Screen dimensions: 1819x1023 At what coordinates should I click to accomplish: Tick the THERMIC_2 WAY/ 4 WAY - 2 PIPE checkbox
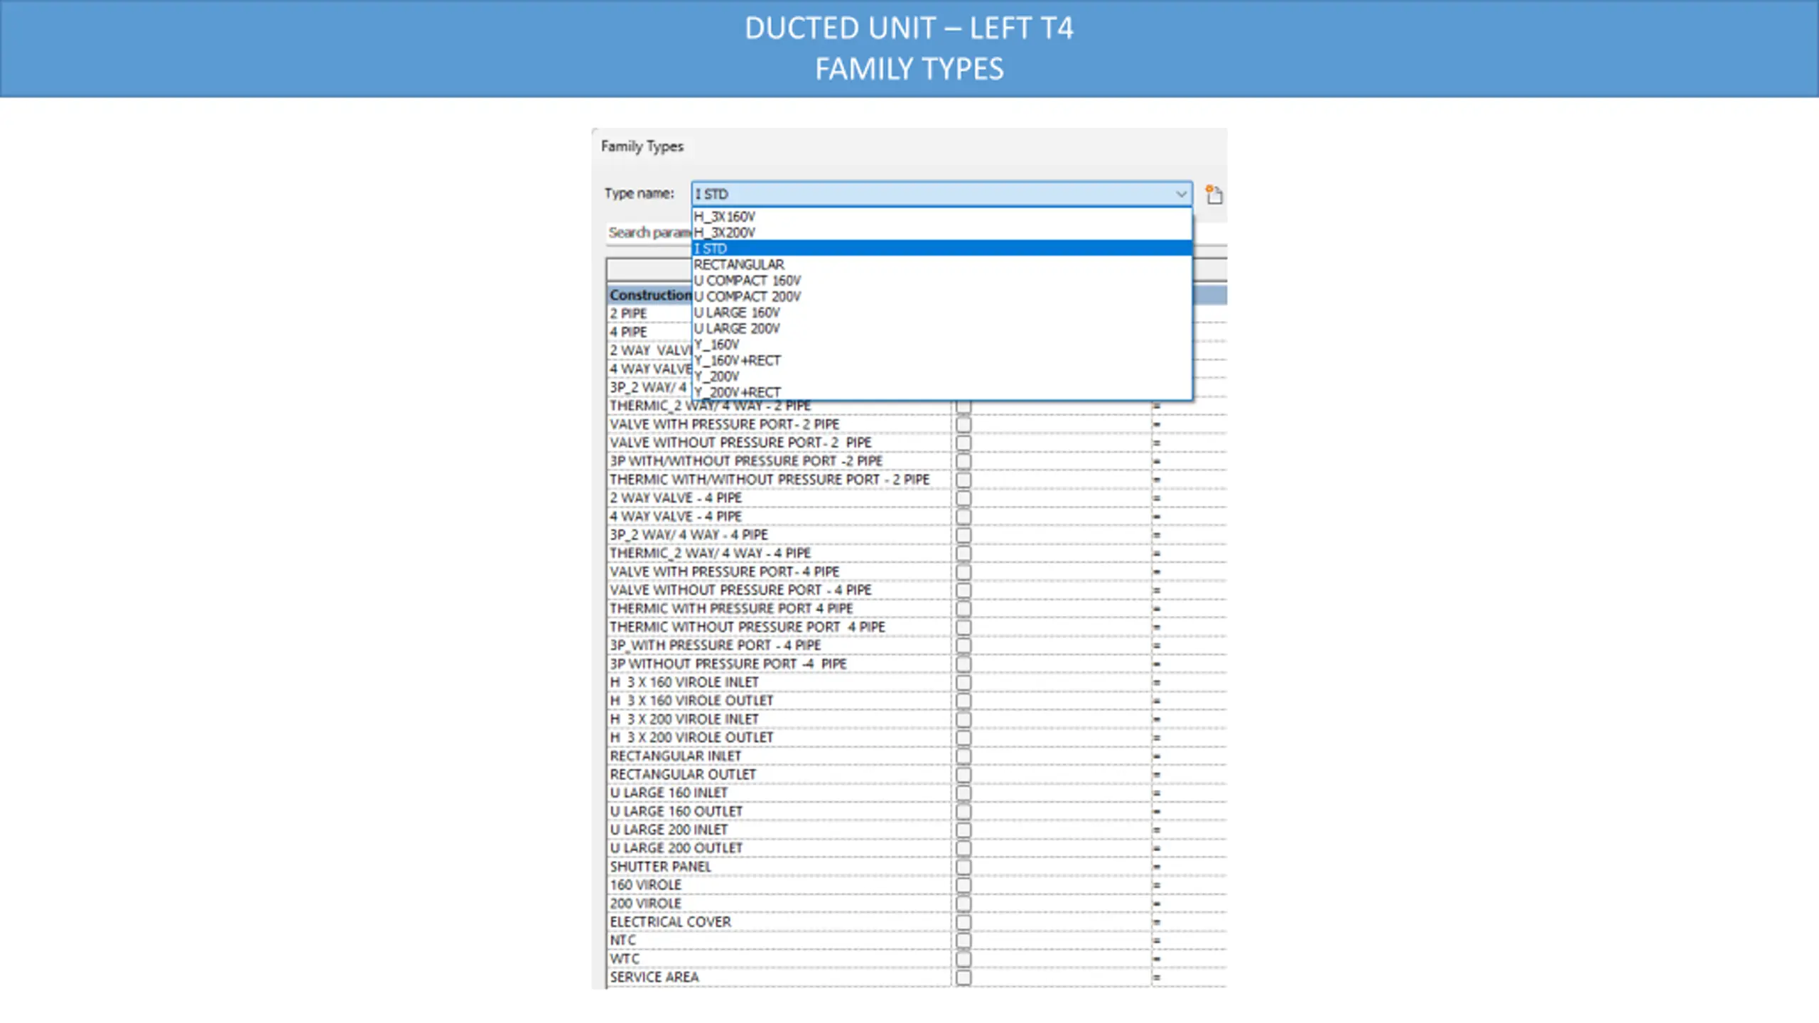point(964,406)
